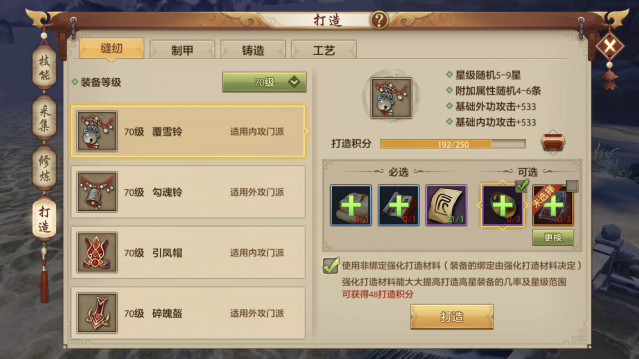Add the optional golden stone material
The height and width of the screenshot is (359, 639).
[x=502, y=205]
